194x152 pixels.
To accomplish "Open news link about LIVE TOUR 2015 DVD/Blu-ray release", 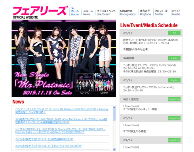I will pyautogui.click(x=62, y=111).
